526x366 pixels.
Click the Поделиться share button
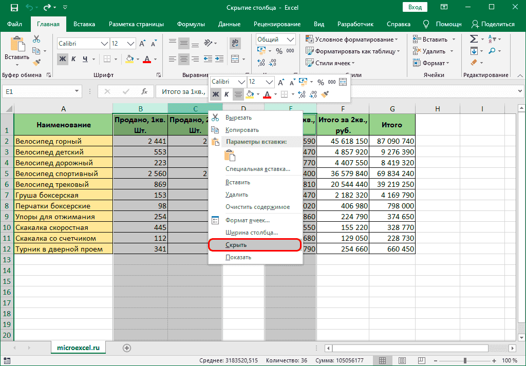coord(493,24)
